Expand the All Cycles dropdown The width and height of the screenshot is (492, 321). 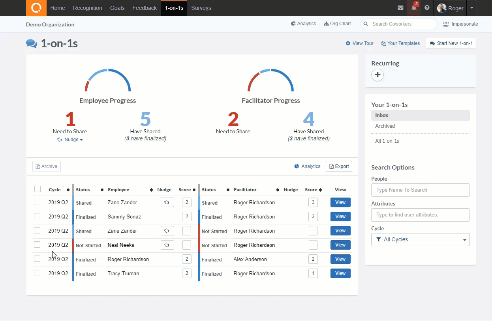tap(420, 239)
